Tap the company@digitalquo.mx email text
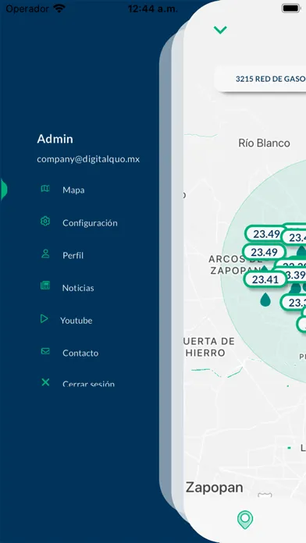 tap(88, 159)
